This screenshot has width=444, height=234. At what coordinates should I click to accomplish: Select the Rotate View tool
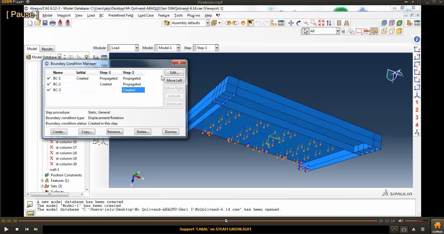click(x=299, y=23)
